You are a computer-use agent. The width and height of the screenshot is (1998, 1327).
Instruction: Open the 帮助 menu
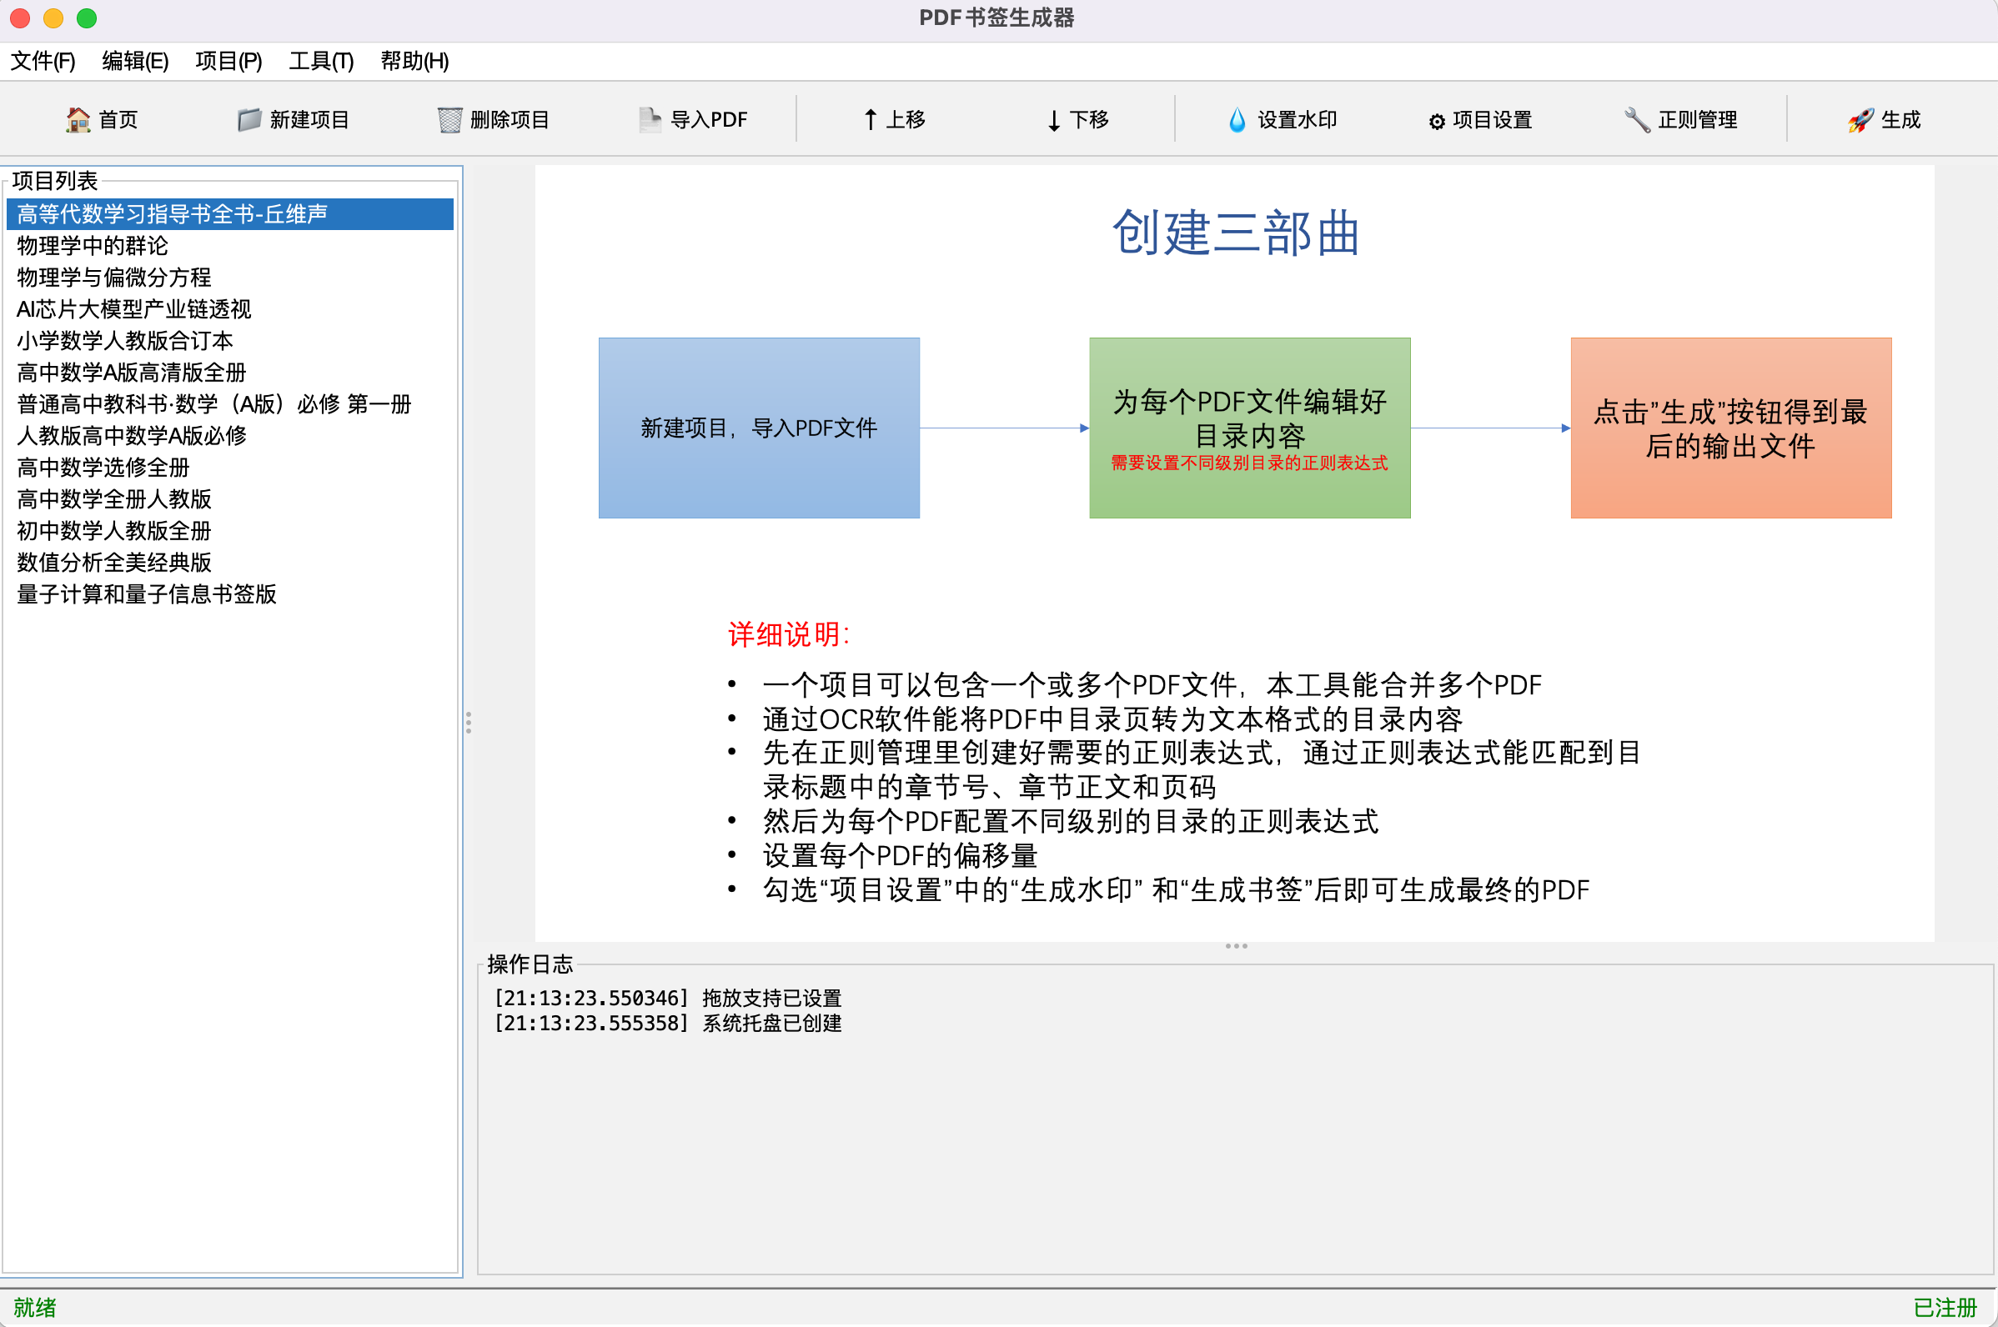pyautogui.click(x=413, y=61)
